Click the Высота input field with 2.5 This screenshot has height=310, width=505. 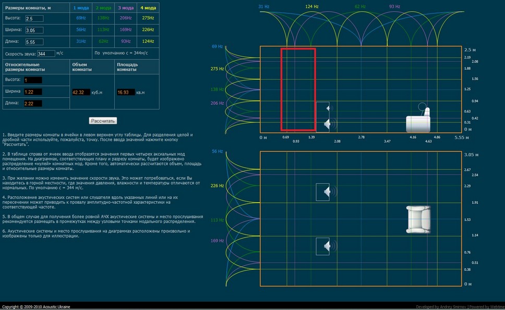tap(33, 18)
